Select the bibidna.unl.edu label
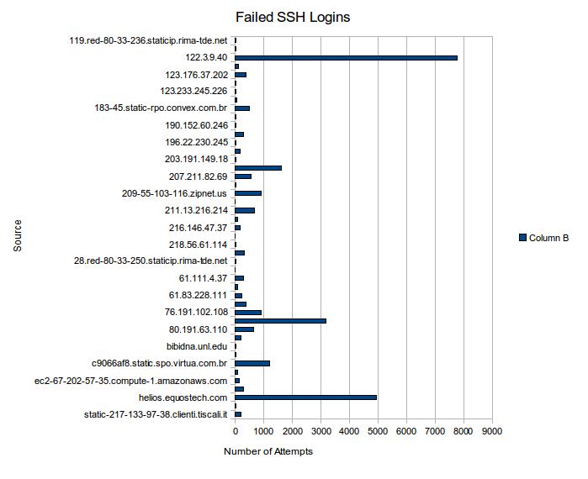 197,346
